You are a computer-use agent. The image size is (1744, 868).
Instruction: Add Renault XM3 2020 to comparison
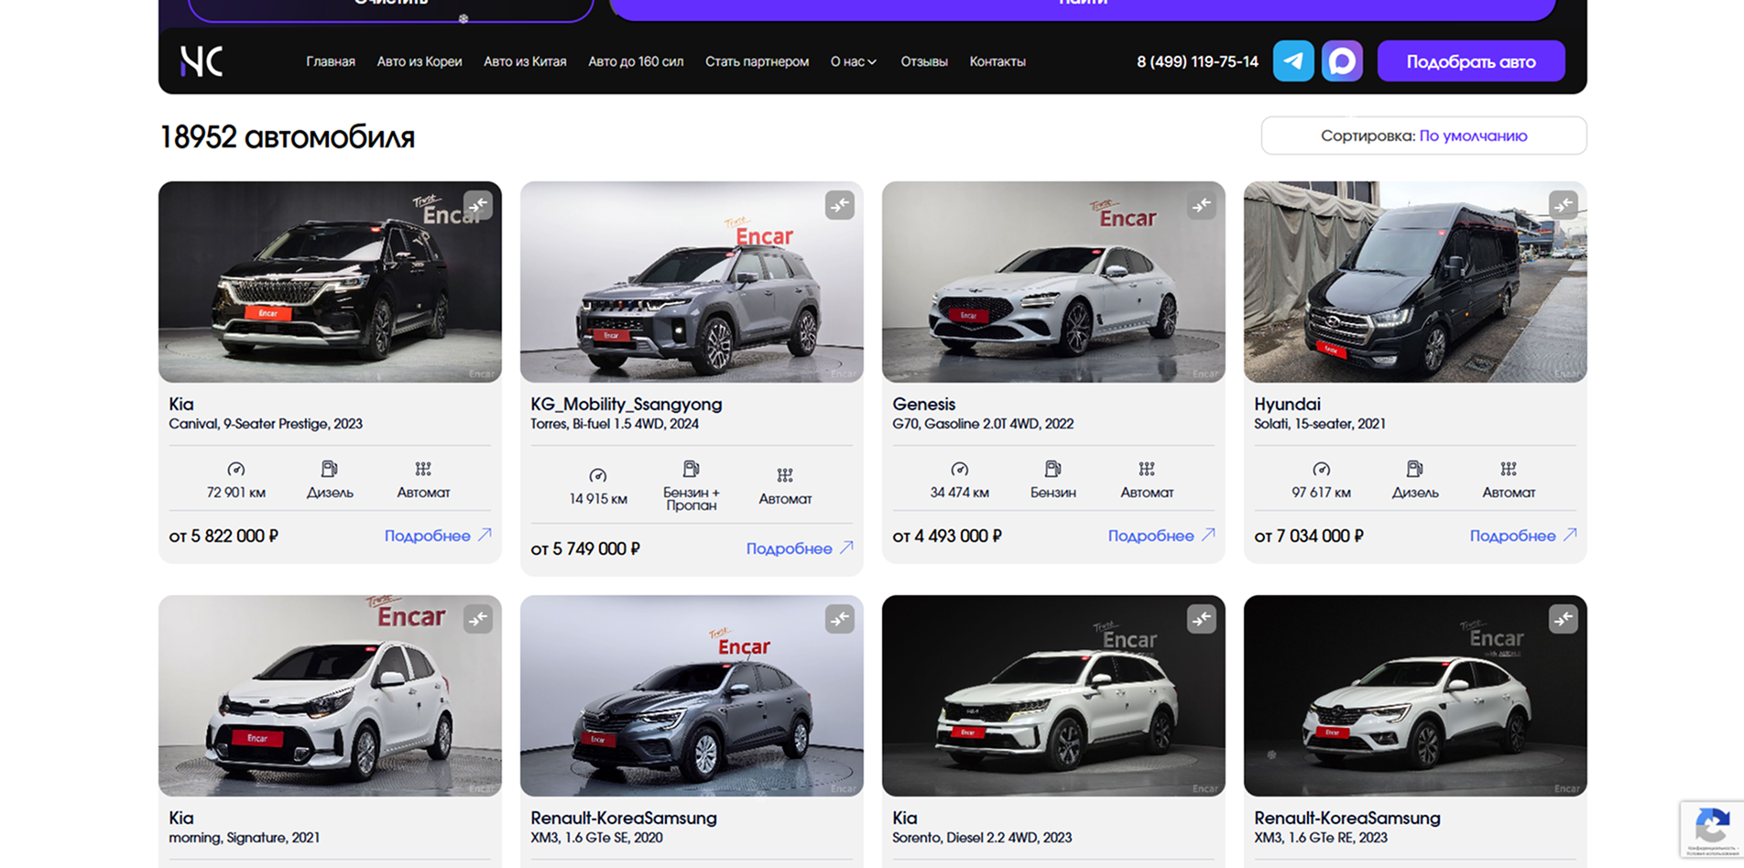pyautogui.click(x=840, y=619)
